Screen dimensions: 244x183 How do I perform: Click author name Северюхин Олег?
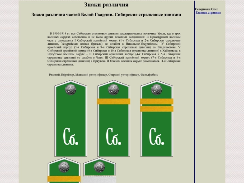point(206,9)
